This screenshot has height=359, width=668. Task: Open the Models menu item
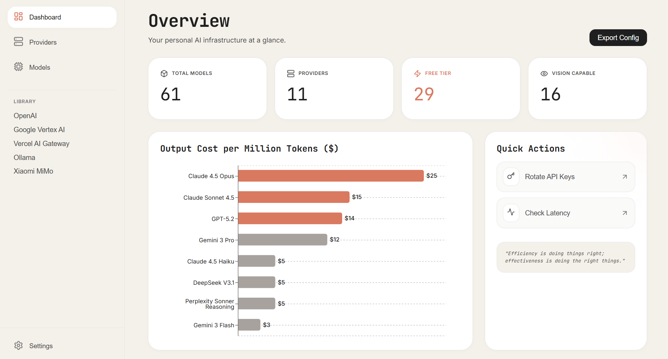pos(39,67)
